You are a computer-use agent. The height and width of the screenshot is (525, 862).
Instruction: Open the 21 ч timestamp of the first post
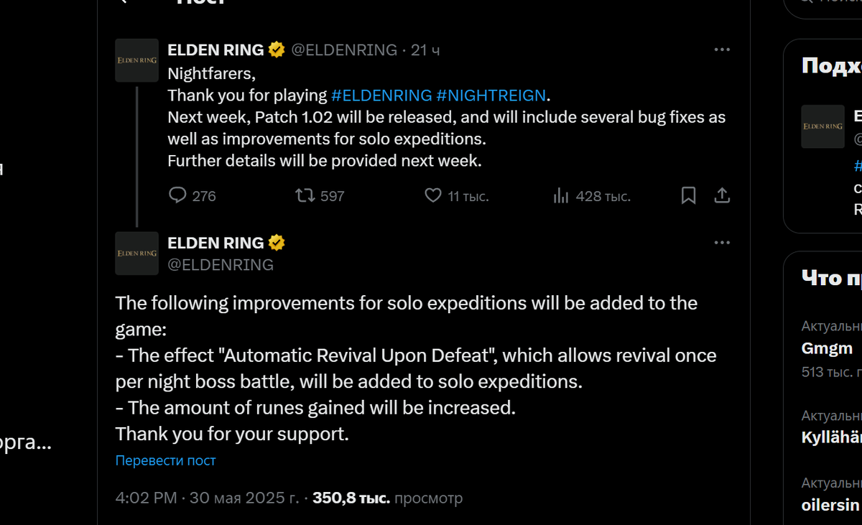pyautogui.click(x=425, y=50)
